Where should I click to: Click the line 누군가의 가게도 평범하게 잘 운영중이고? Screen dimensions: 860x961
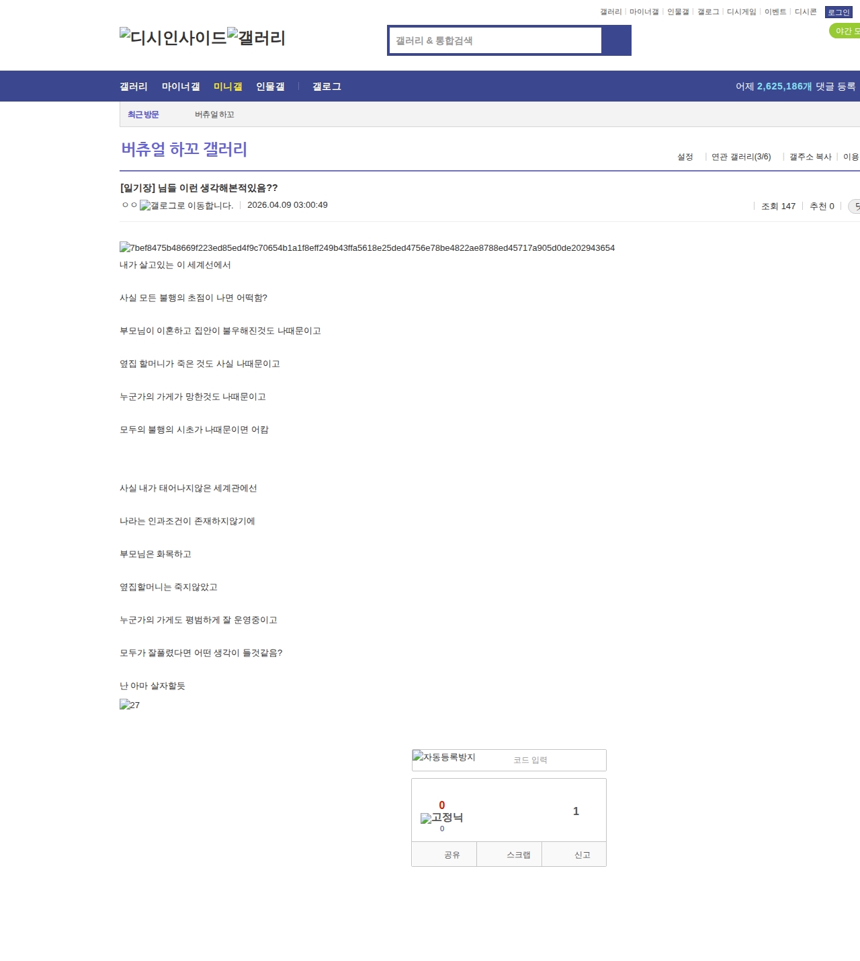[x=198, y=620]
